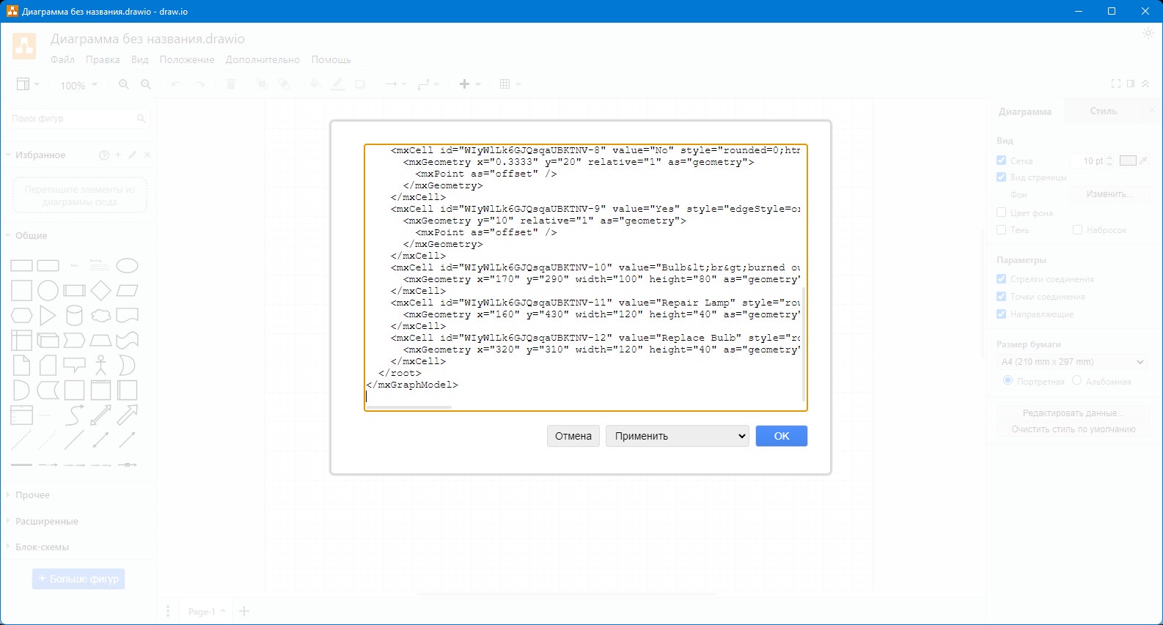The width and height of the screenshot is (1163, 625).
Task: Expand the Расширенные section
Action: [x=46, y=521]
